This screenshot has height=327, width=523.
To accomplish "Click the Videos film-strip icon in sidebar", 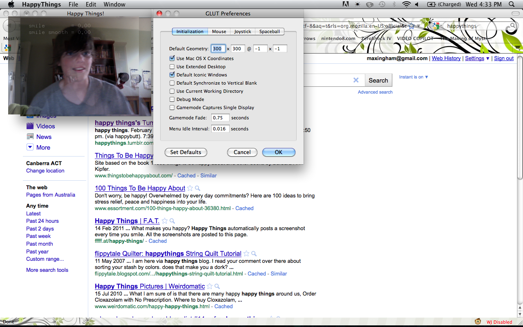I will click(30, 126).
